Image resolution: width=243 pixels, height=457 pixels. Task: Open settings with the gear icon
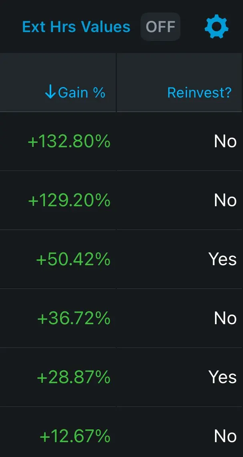pos(217,27)
